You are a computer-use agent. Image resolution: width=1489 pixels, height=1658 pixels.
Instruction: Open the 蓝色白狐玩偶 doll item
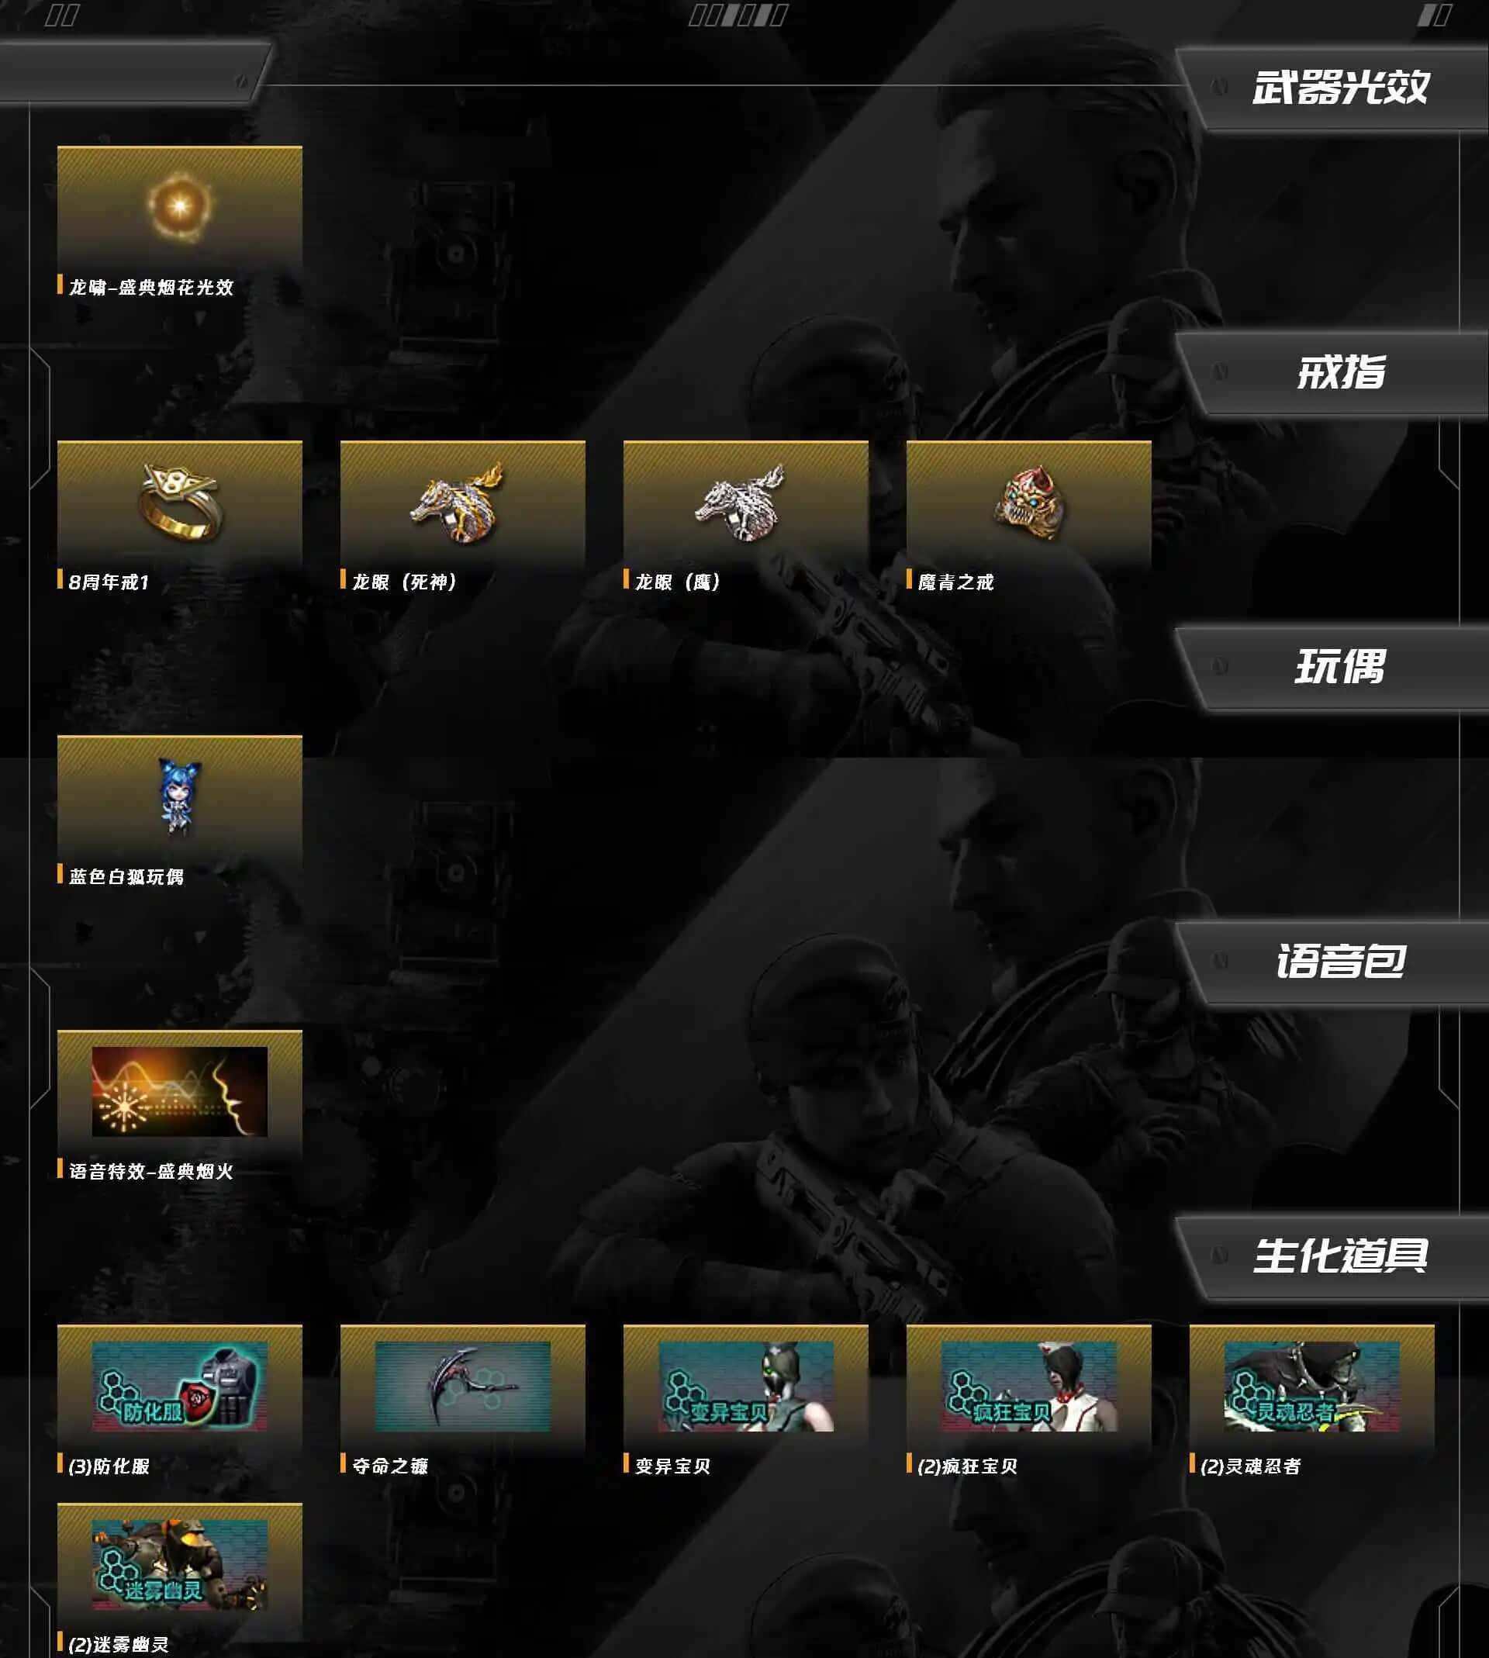pos(180,796)
